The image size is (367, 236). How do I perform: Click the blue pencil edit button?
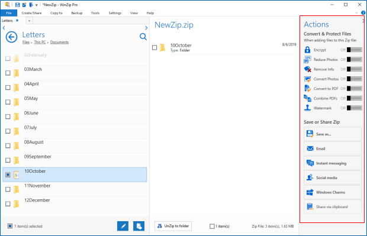point(123,226)
